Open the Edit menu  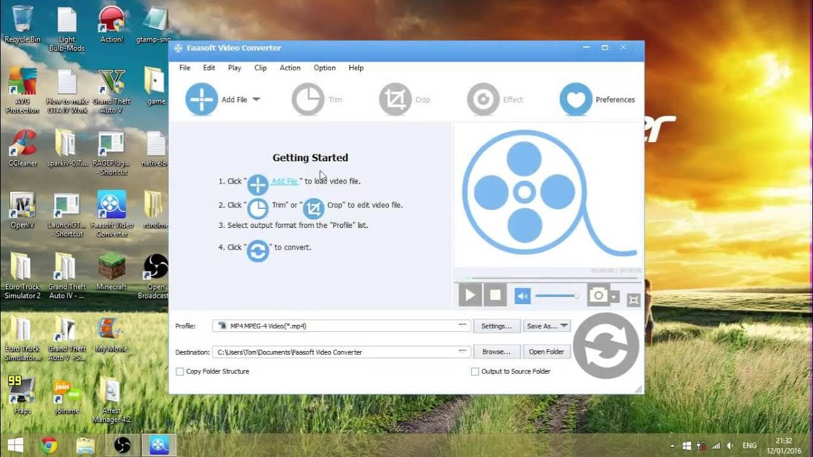coord(209,68)
